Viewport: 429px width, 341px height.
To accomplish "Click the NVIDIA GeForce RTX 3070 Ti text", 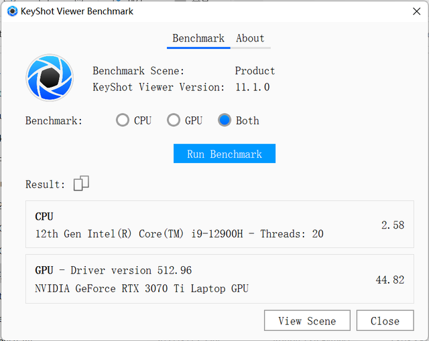I will coord(141,288).
